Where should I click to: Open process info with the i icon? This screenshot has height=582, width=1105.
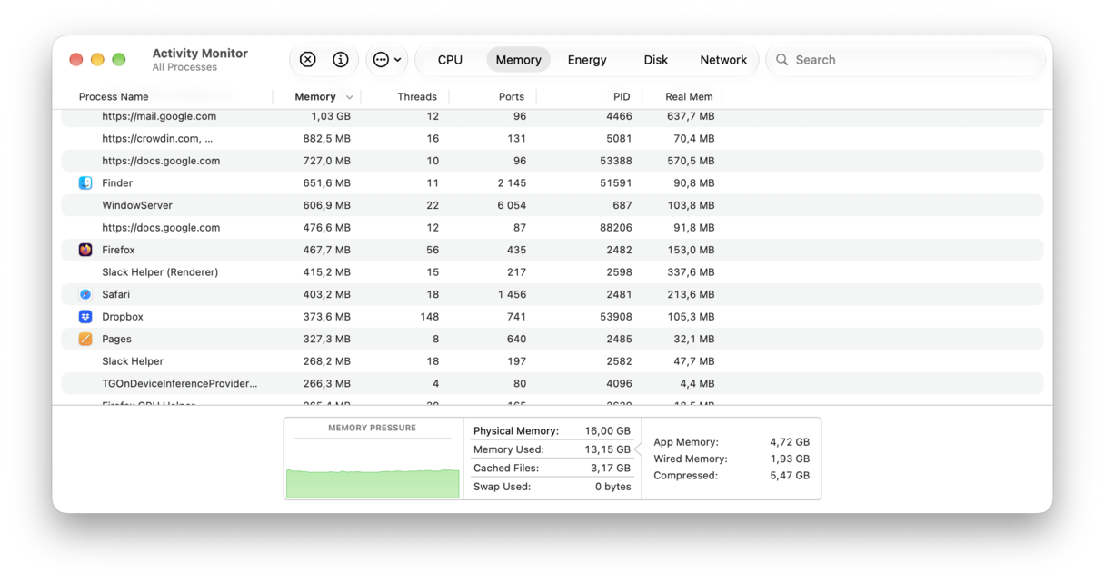341,60
